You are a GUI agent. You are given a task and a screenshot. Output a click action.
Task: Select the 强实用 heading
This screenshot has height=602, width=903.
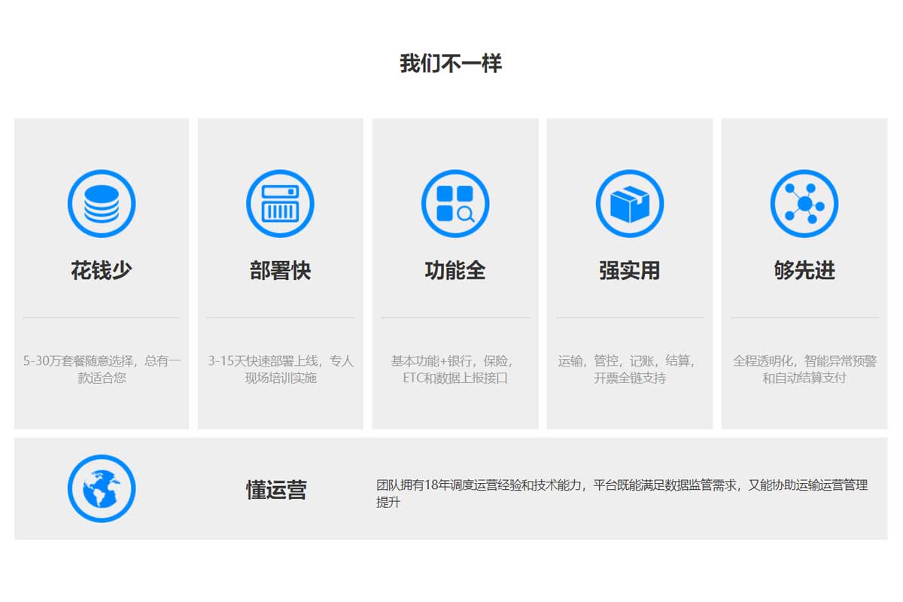click(630, 270)
